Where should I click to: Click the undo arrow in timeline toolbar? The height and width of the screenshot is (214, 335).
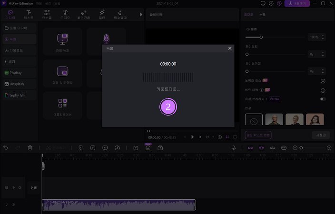[6, 148]
